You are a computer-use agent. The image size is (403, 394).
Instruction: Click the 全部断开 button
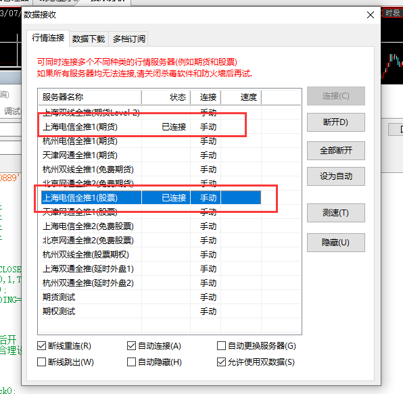point(335,151)
